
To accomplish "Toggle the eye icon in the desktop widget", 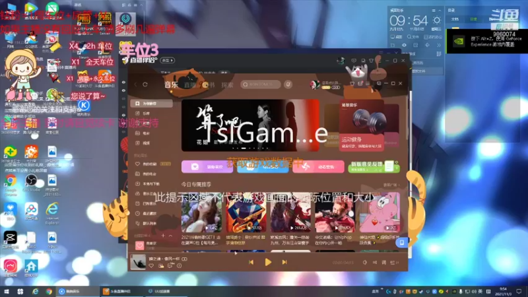I will point(404,45).
